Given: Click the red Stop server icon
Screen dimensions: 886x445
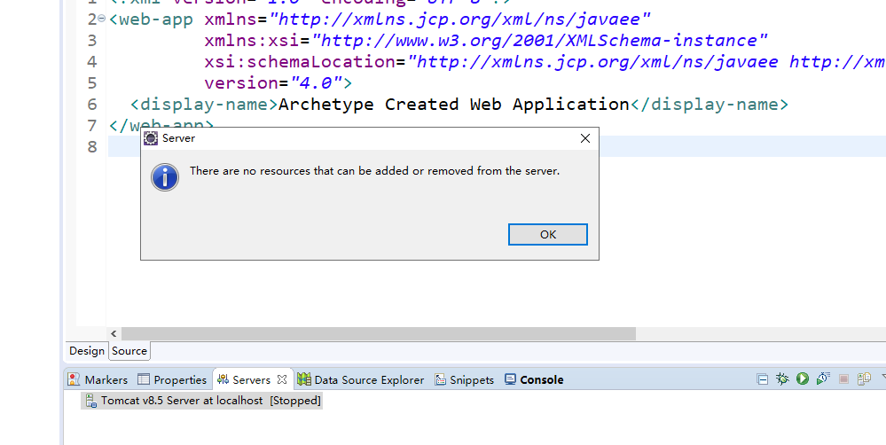Looking at the screenshot, I should pyautogui.click(x=843, y=379).
